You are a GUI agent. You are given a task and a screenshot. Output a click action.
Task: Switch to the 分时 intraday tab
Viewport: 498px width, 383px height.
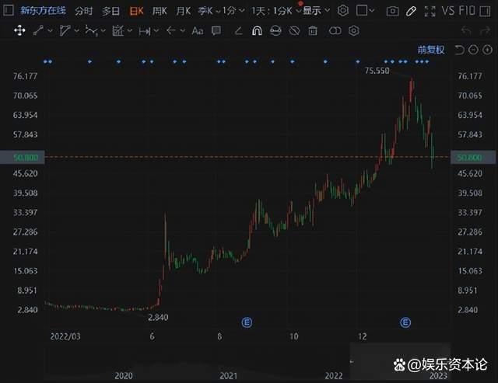tap(83, 11)
